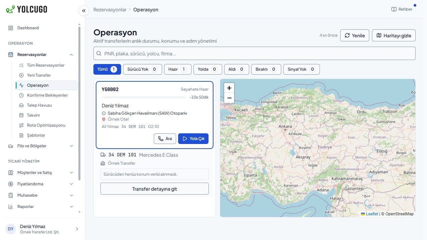The height and width of the screenshot is (240, 427).
Task: Zoom out on the map
Action: click(229, 98)
